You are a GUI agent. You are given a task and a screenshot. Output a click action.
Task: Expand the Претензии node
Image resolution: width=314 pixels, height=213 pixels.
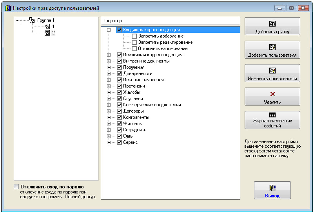[x=109, y=86]
